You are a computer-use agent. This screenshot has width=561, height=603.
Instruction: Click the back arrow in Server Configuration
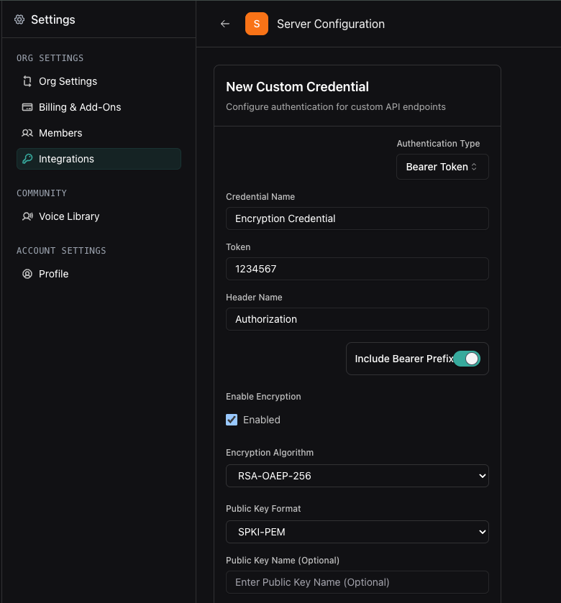pyautogui.click(x=224, y=24)
